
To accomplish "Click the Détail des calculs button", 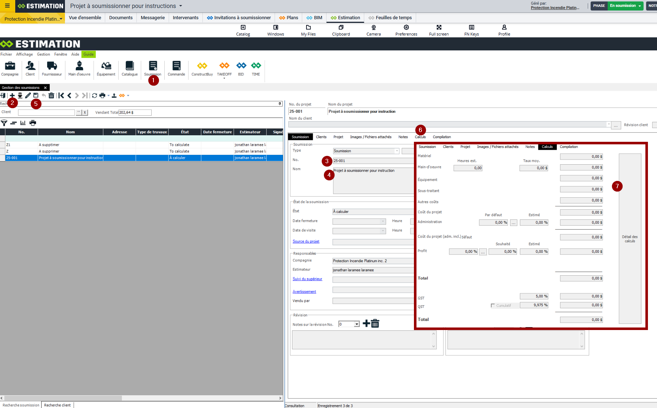I will [x=630, y=239].
